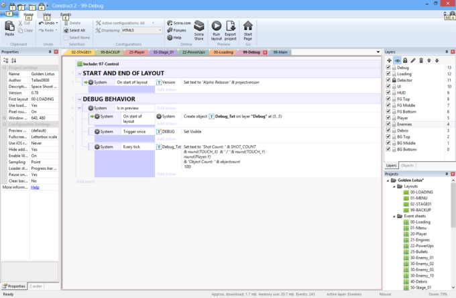This screenshot has width=456, height=298.
Task: Click Add event link
Action: [x=85, y=182]
